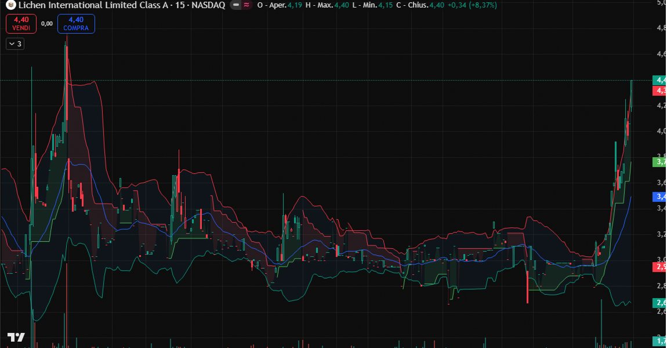Click the teal 1,7 volume axis label
This screenshot has width=667, height=348.
659,341
